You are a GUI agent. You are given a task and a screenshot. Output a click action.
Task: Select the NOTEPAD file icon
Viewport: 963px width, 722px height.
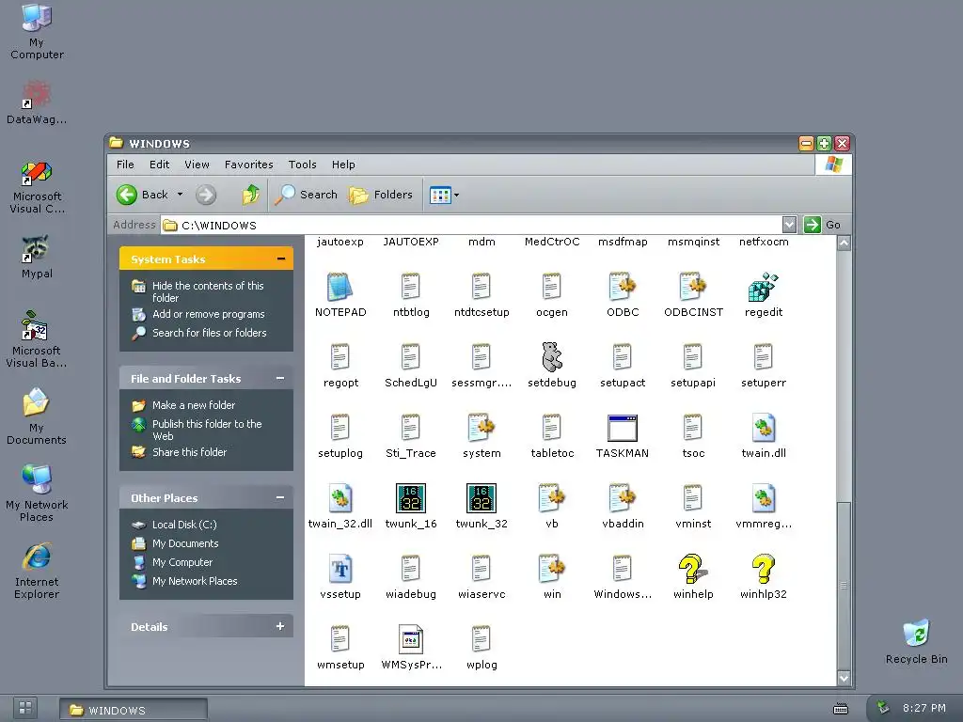click(x=340, y=288)
